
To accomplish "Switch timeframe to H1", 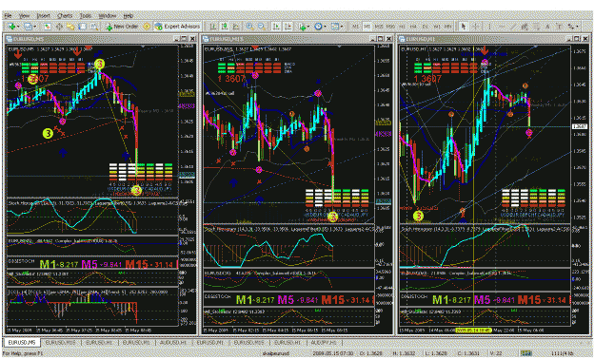I will 402,27.
